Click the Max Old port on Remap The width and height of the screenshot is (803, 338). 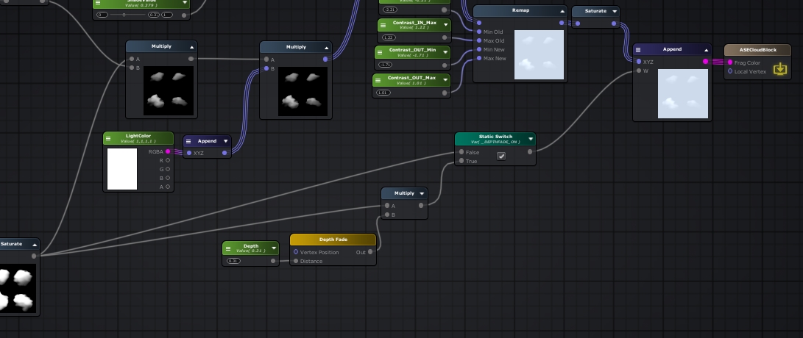point(479,40)
